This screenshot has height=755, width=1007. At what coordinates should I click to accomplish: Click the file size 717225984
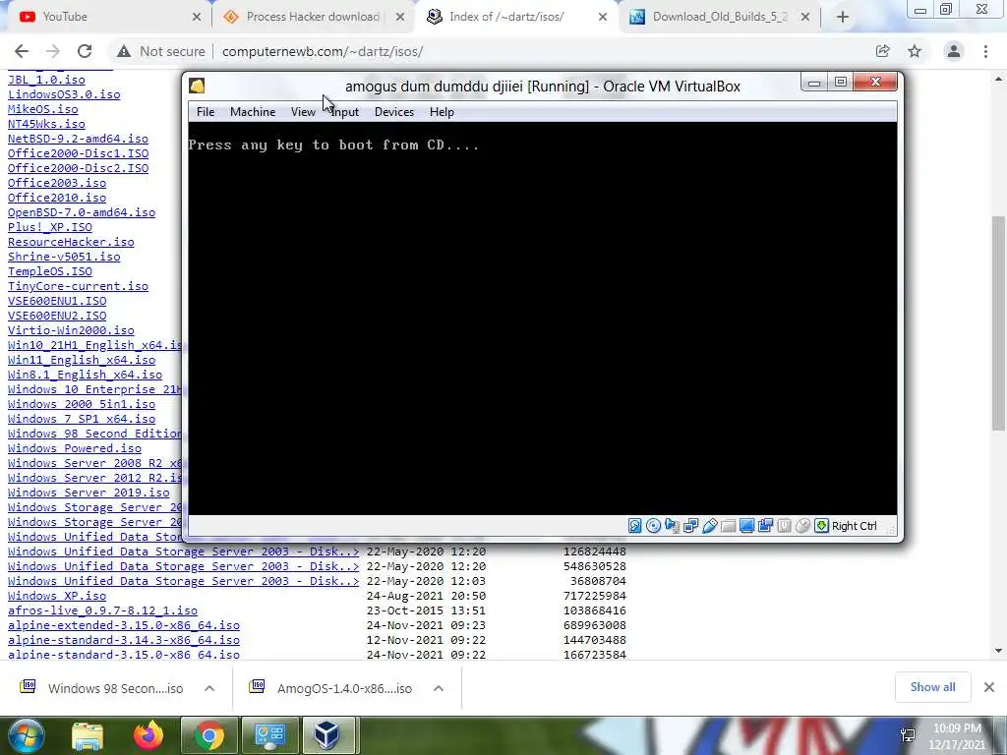tap(595, 596)
